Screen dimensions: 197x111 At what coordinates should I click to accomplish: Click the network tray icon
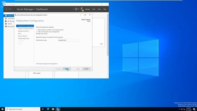tap(182, 109)
